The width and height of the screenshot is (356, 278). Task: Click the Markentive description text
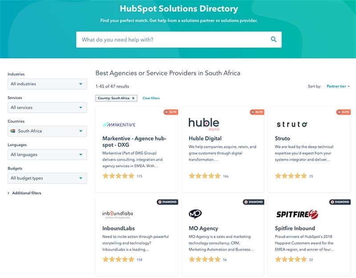pos(132,160)
